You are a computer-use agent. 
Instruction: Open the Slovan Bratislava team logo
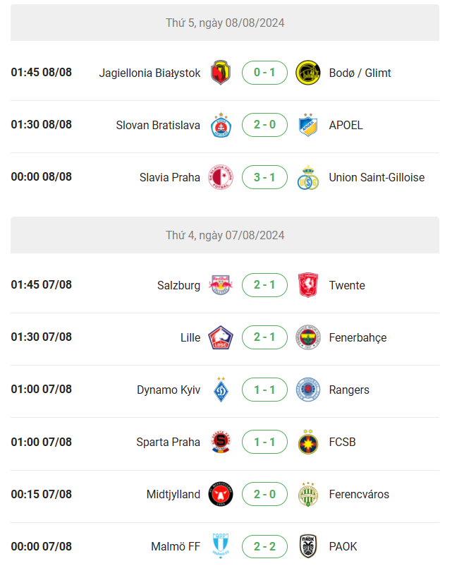221,125
